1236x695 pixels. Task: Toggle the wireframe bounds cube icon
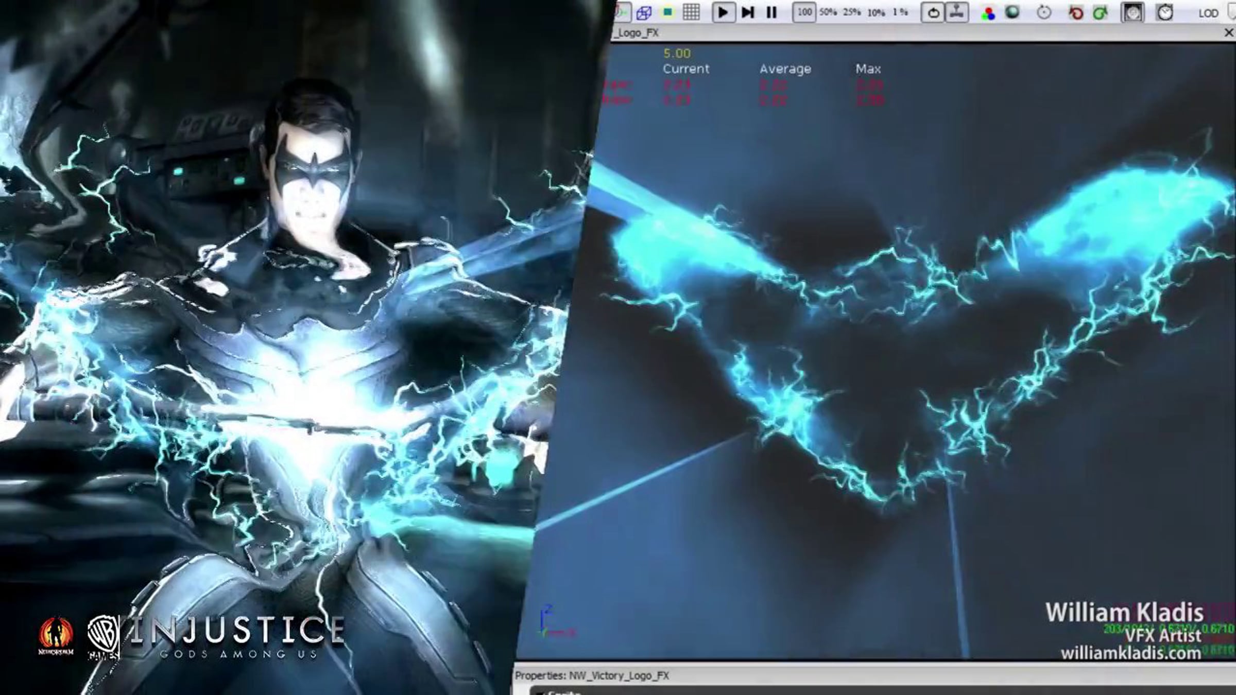click(644, 12)
